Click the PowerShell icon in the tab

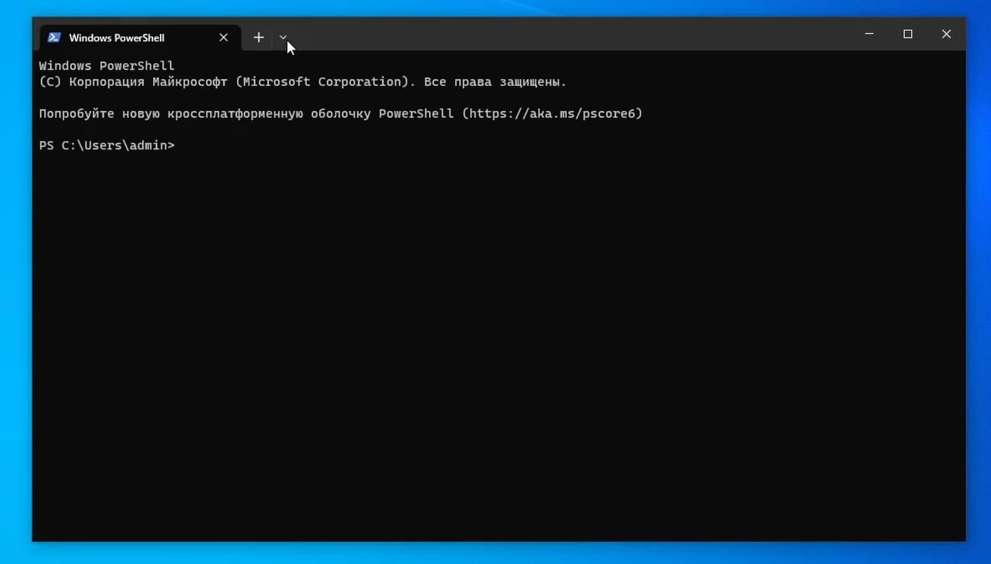55,38
